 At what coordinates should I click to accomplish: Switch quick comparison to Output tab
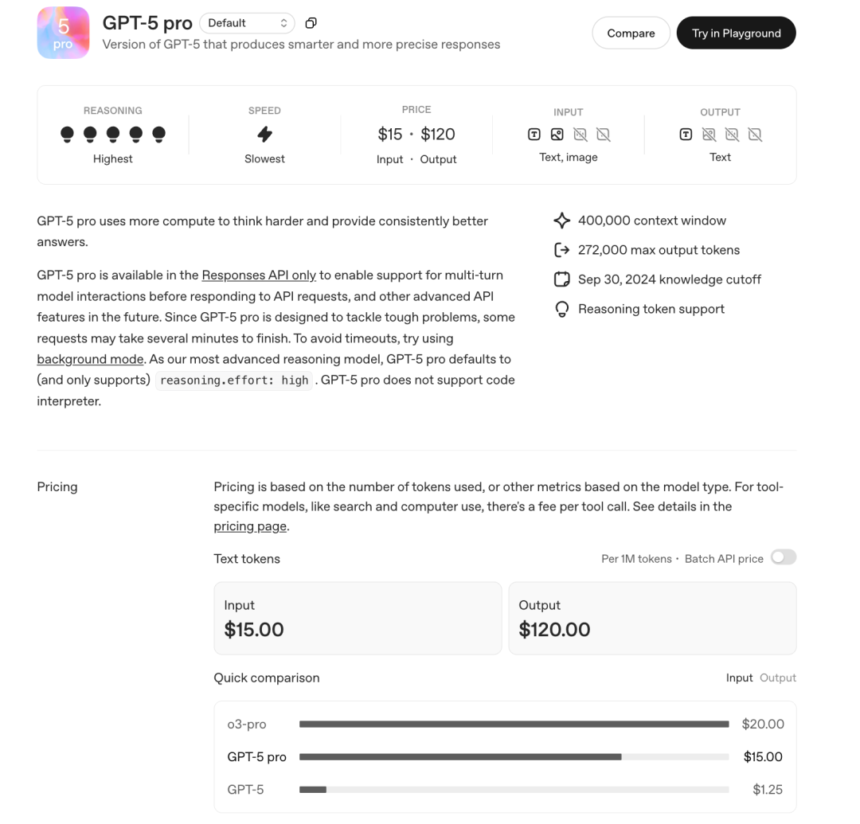[778, 678]
